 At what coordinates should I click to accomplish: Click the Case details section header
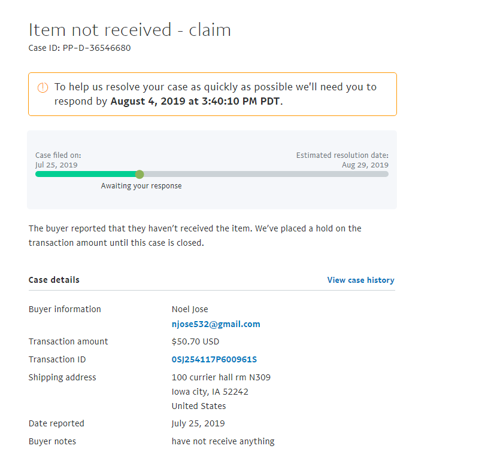pyautogui.click(x=54, y=280)
